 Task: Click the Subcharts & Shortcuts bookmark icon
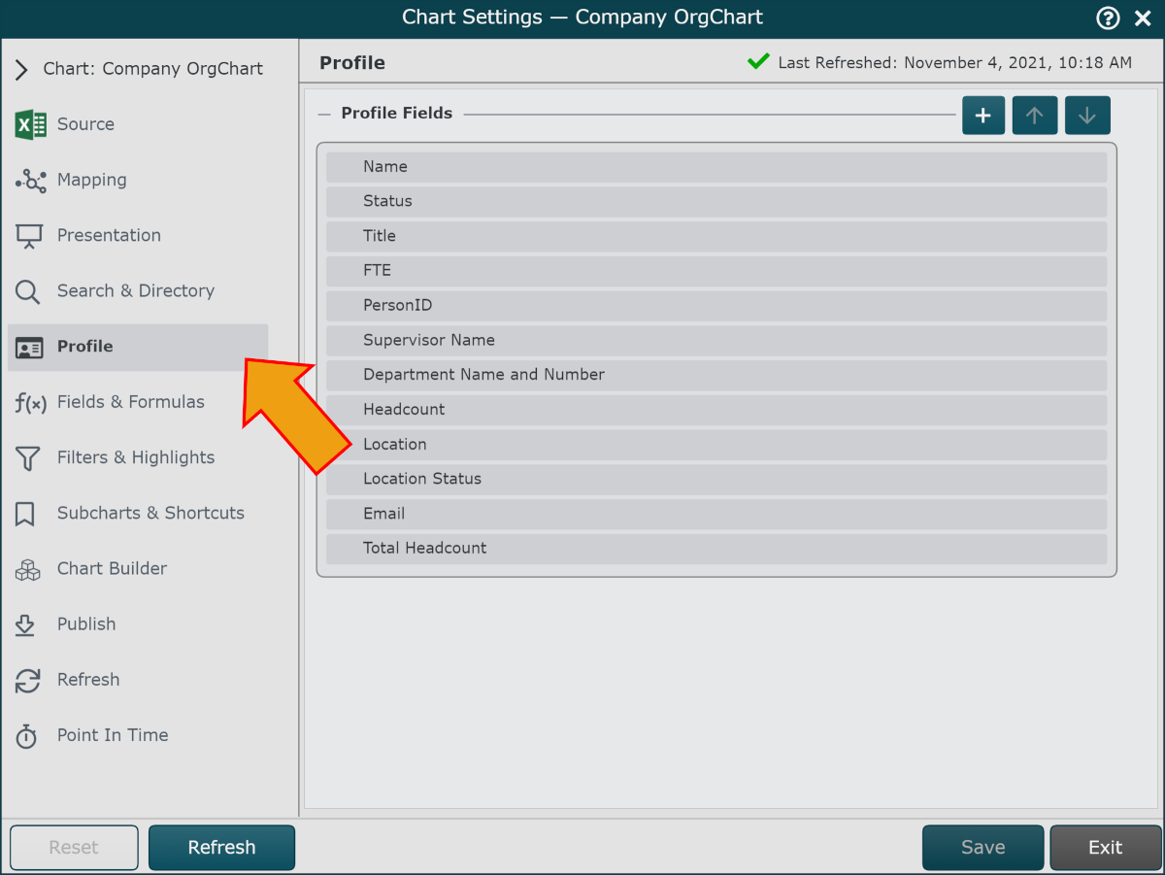click(25, 514)
